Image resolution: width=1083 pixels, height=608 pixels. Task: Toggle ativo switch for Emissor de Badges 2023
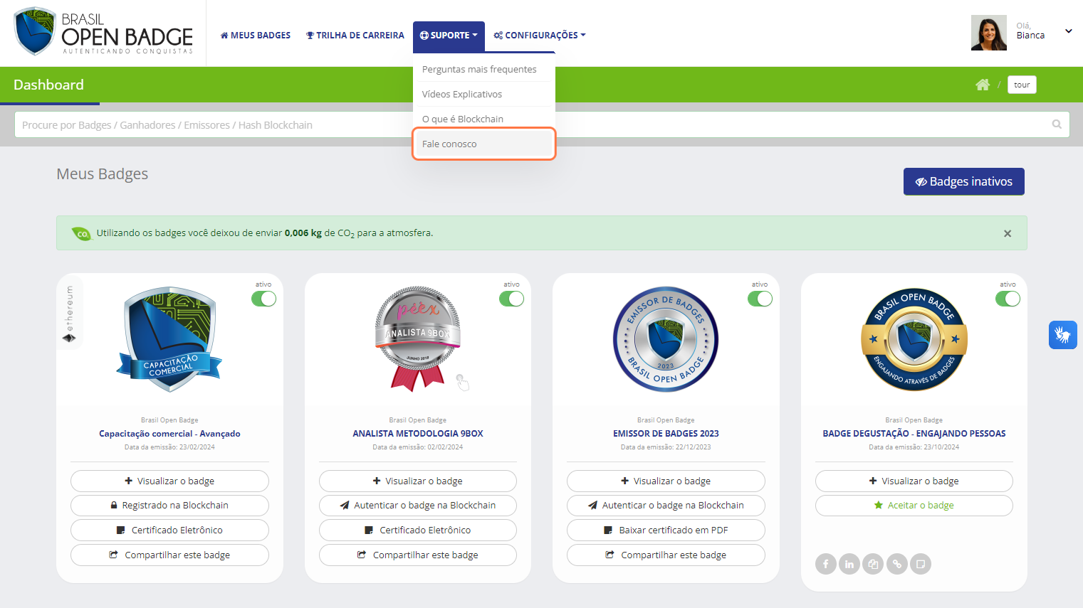pos(760,299)
